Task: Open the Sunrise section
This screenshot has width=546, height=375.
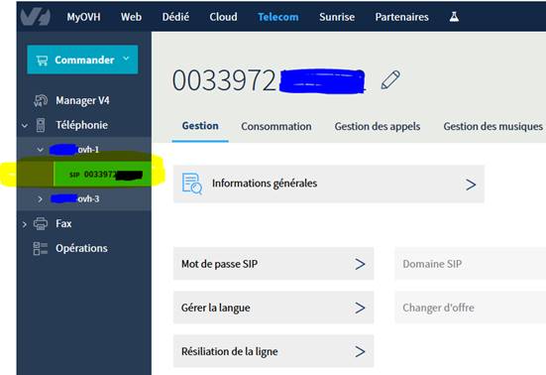Action: [337, 17]
